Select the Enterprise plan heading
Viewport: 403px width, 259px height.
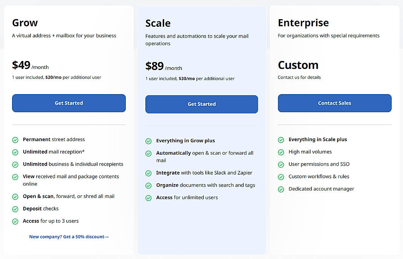pos(303,23)
